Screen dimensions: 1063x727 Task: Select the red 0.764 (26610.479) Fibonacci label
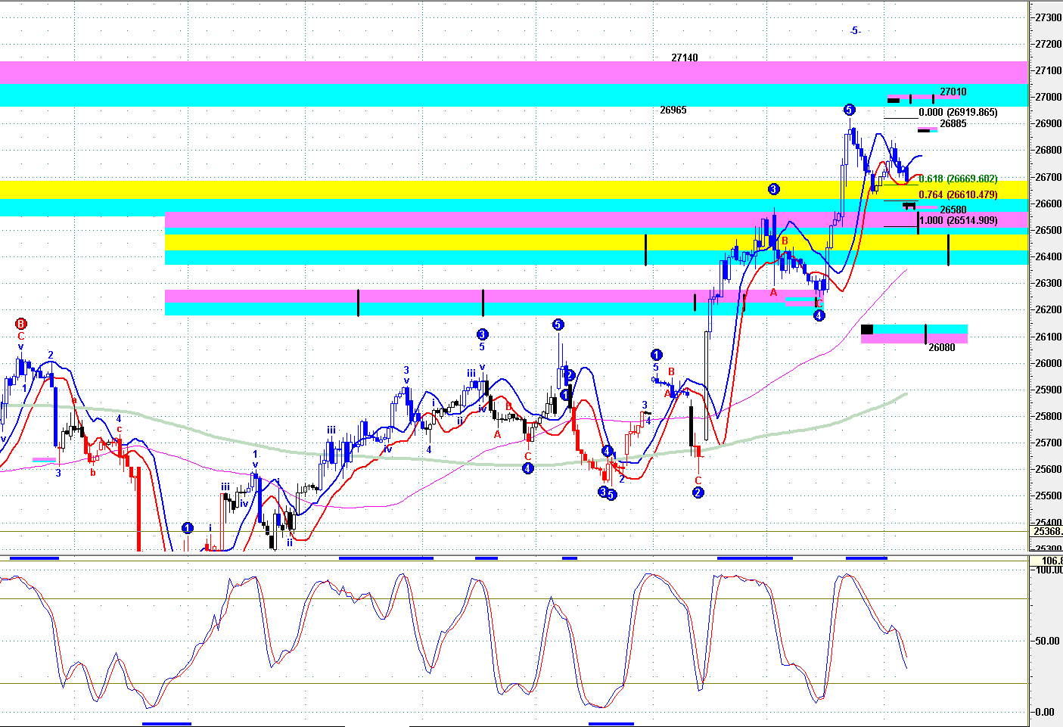tap(958, 195)
